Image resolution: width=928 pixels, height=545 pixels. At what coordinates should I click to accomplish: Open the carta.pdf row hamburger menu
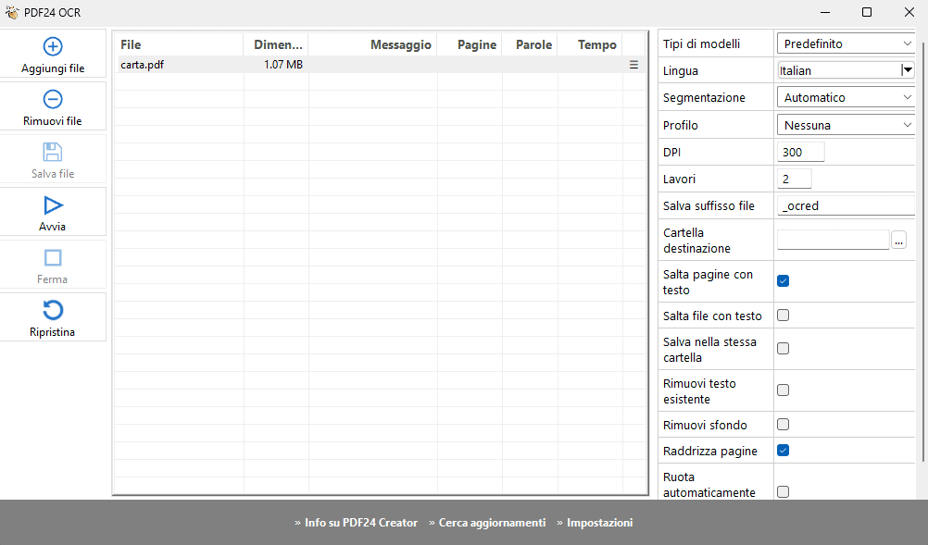[633, 65]
